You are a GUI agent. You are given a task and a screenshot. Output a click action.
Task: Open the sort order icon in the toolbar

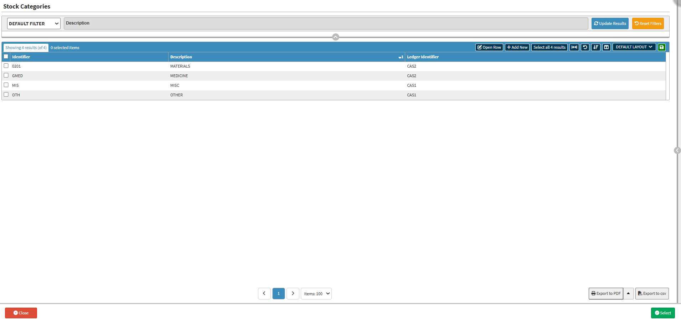click(x=595, y=47)
